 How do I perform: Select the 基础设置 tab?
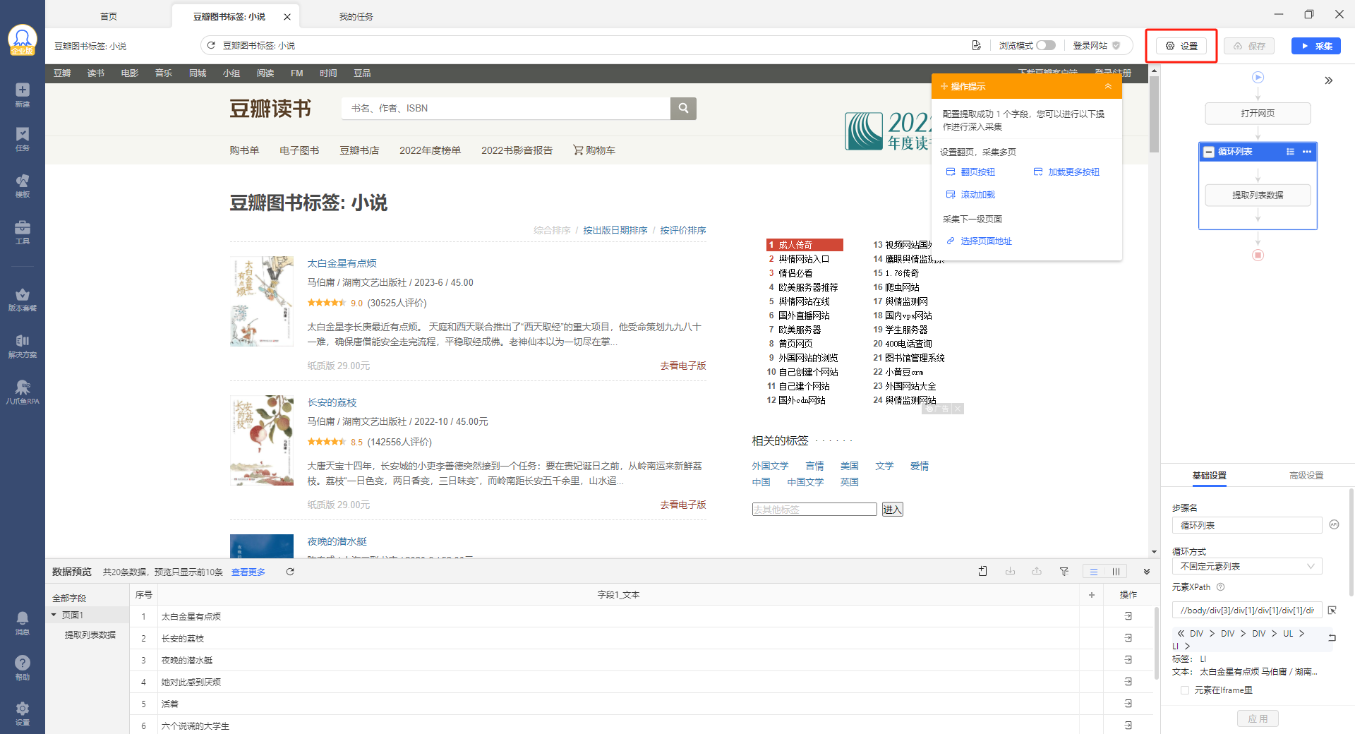click(1210, 476)
